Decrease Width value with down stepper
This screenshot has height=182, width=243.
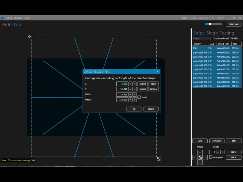click(x=135, y=94)
